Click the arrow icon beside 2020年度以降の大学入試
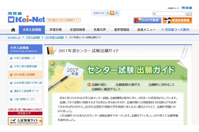 11,83
